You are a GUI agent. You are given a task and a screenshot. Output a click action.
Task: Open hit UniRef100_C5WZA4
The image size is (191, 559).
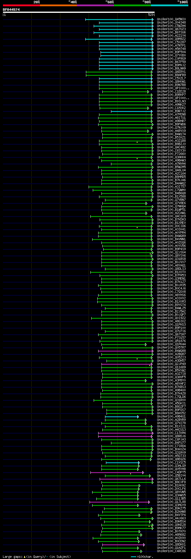pyautogui.click(x=171, y=26)
